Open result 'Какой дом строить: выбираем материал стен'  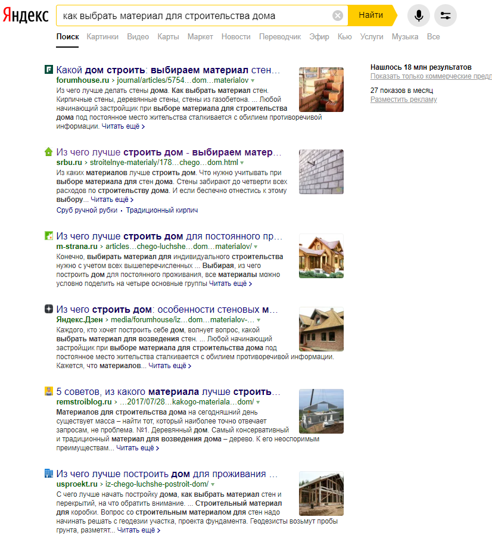click(168, 70)
